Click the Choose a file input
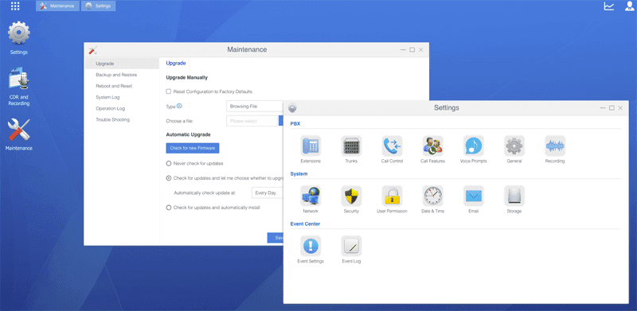 [252, 121]
